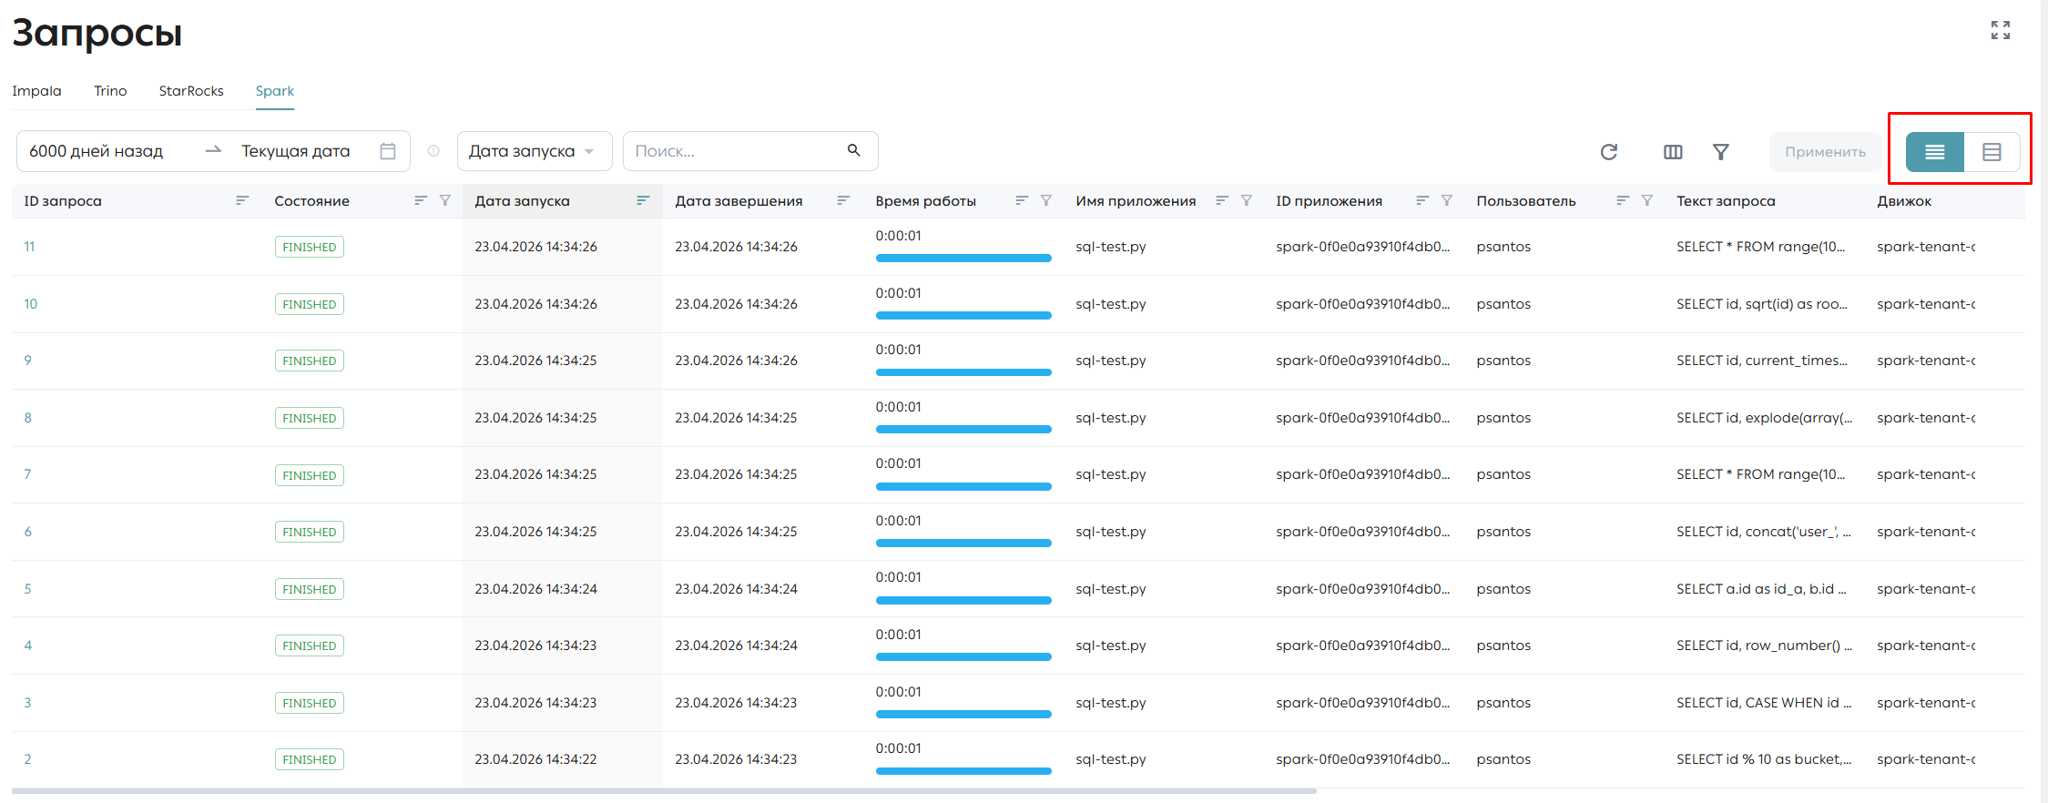
Task: Click the info icon beside date range
Action: click(433, 151)
